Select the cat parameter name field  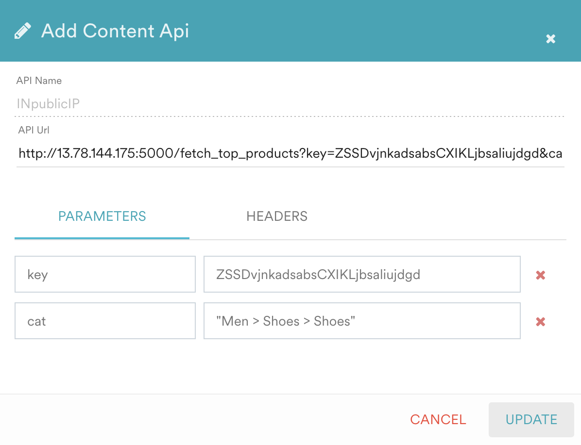point(105,321)
